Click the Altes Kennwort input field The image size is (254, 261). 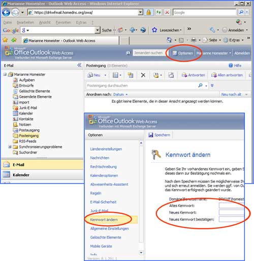(x=231, y=206)
